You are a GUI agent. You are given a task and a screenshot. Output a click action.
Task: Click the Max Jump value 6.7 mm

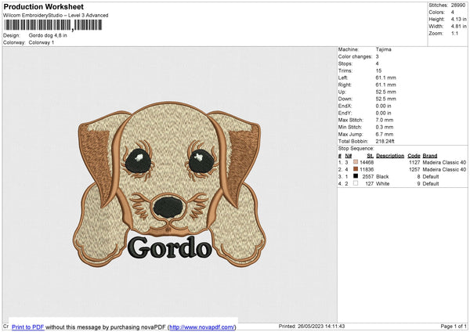[x=385, y=134]
